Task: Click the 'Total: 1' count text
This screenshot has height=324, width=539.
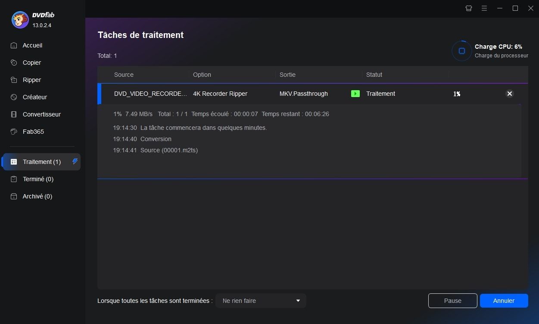Action: pyautogui.click(x=107, y=56)
